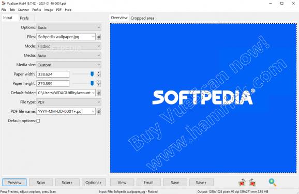299x194 pixels.
Task: Click the Paper width field with 338.624
Action: pos(53,74)
